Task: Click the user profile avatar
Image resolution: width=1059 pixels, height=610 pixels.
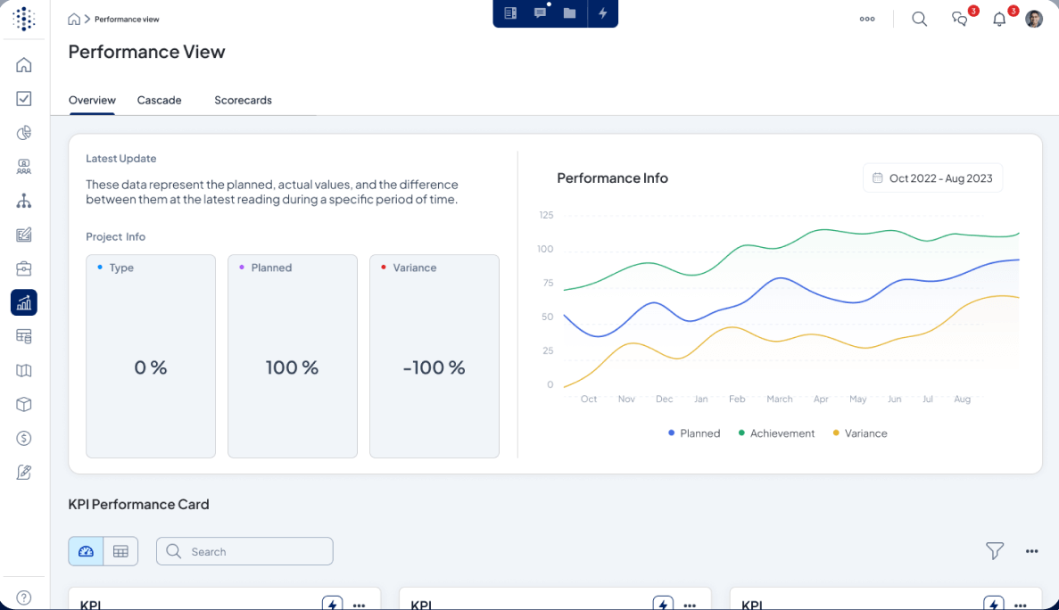Action: click(x=1034, y=19)
